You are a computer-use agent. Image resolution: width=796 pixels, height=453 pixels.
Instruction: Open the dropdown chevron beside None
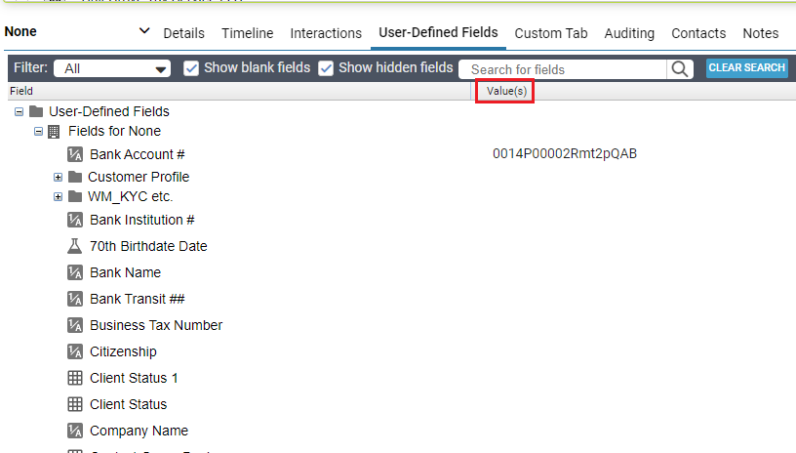coord(144,31)
